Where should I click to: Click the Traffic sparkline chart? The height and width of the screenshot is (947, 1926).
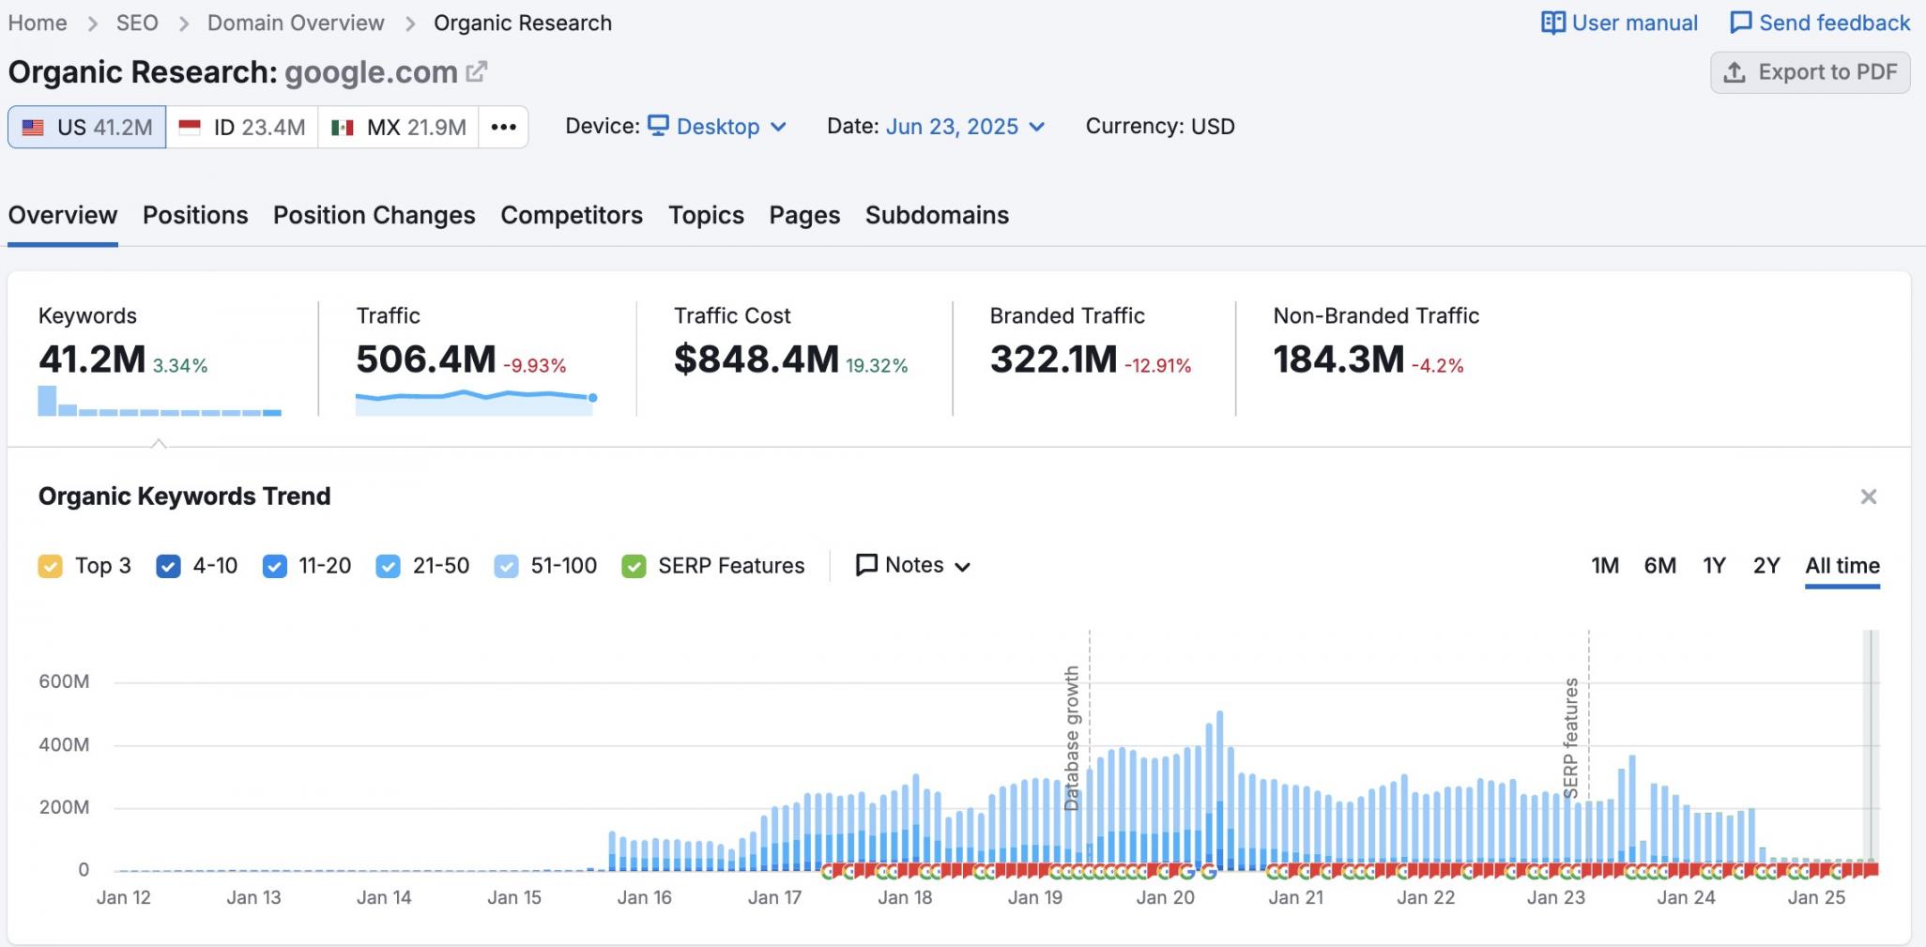[476, 401]
